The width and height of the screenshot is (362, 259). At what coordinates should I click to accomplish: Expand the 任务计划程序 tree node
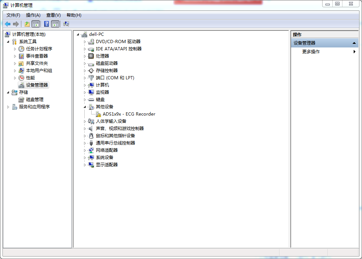[15, 49]
